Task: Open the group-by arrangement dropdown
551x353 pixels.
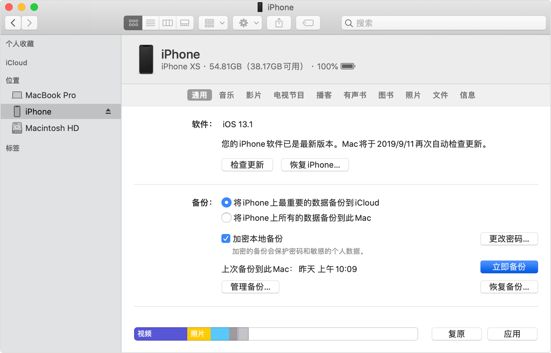Action: pyautogui.click(x=213, y=23)
